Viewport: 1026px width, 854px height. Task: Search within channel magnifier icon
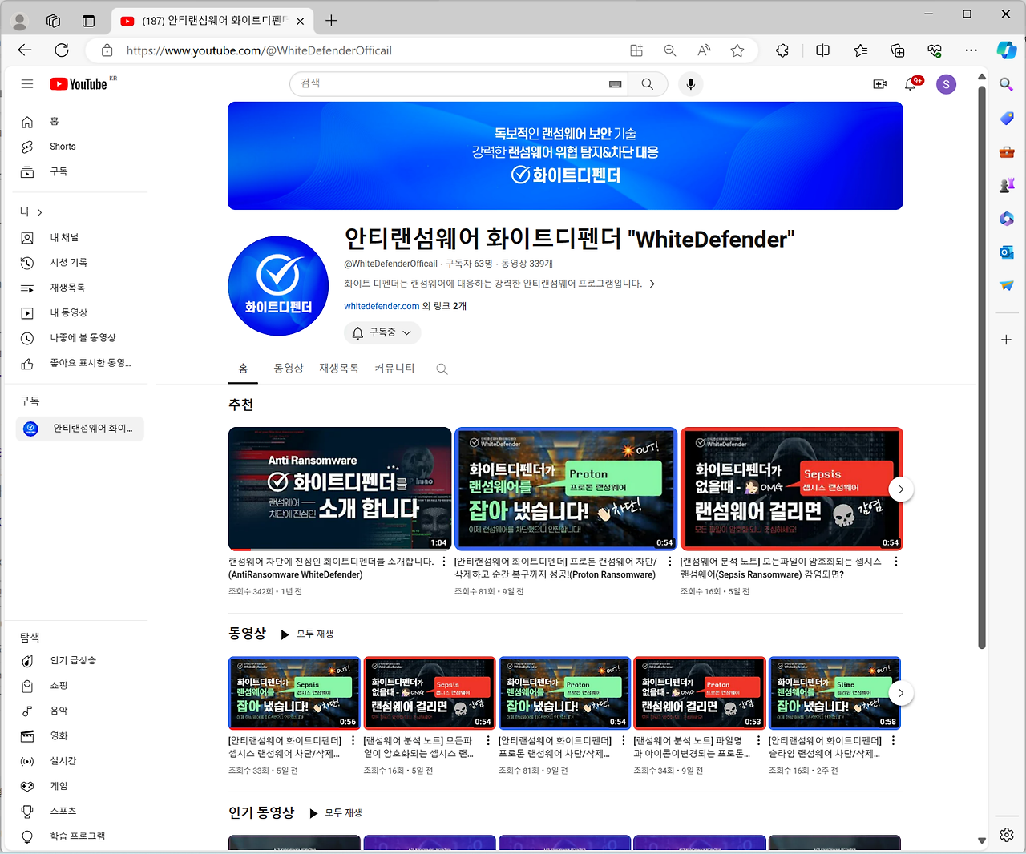pyautogui.click(x=442, y=369)
